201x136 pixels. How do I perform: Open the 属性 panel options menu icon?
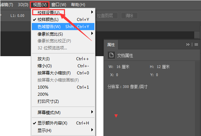point(196,44)
